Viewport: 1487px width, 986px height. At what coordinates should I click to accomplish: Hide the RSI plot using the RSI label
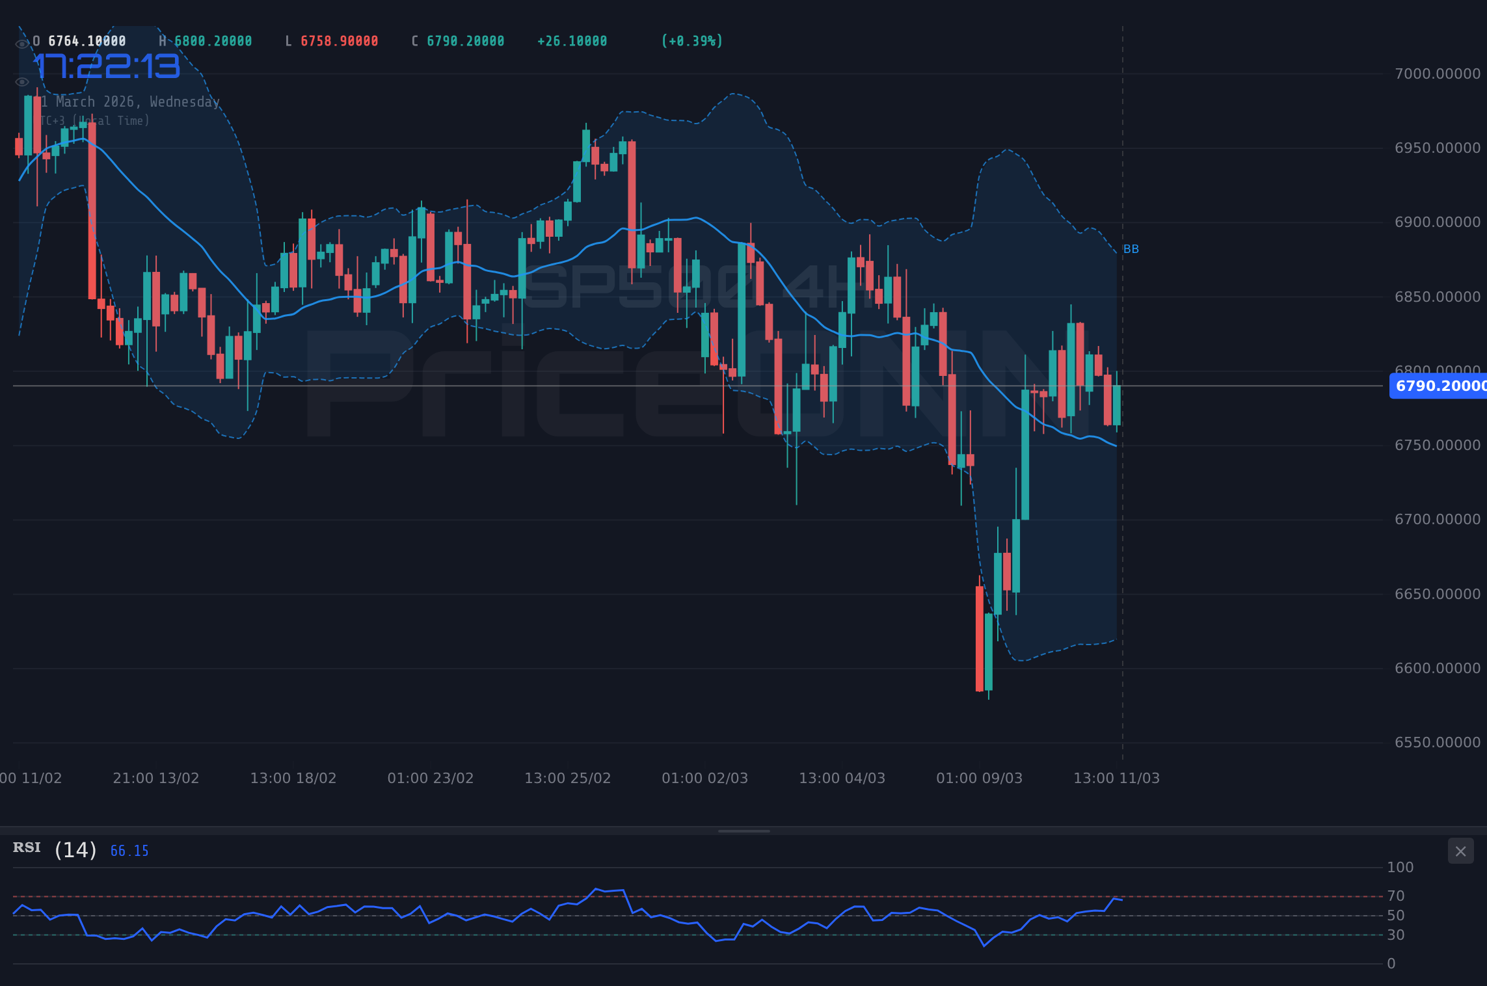pyautogui.click(x=27, y=848)
